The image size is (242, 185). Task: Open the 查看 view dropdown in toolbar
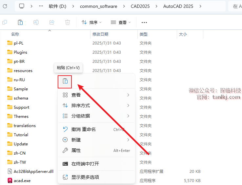121,23
